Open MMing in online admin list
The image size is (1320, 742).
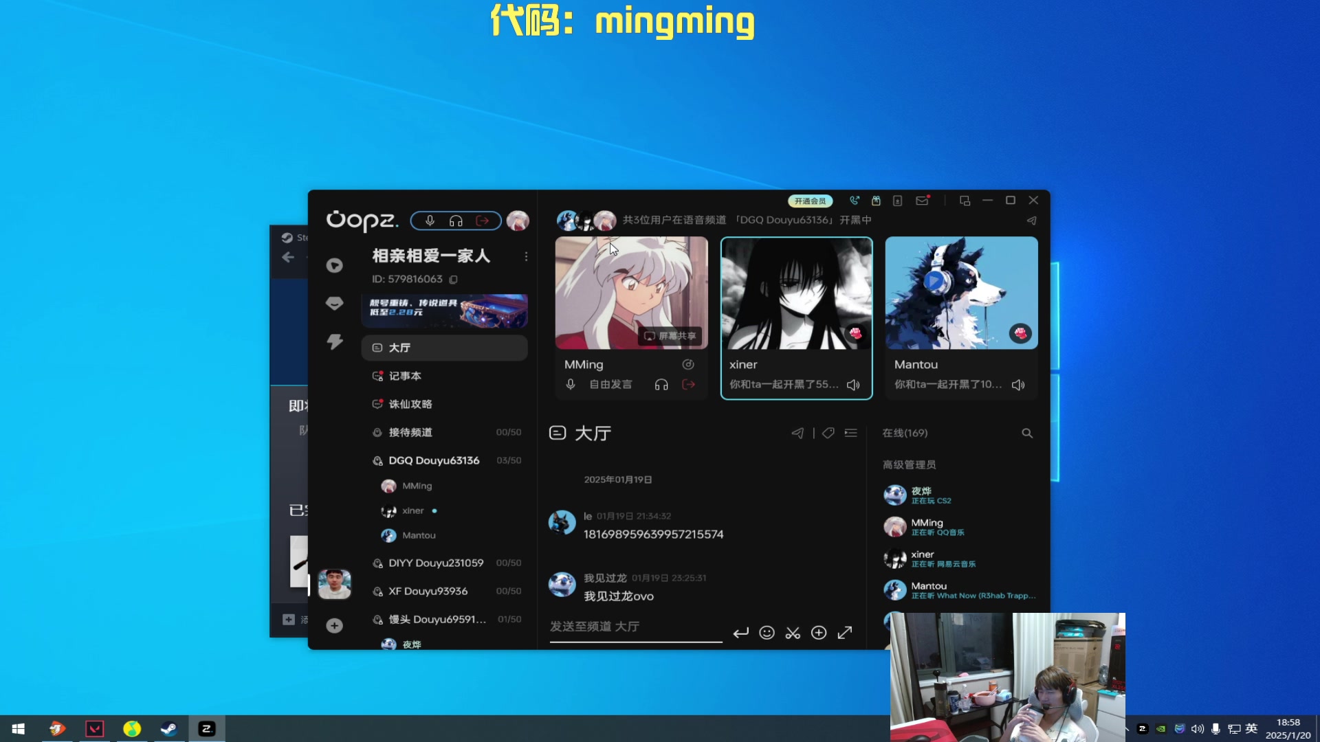(x=959, y=527)
